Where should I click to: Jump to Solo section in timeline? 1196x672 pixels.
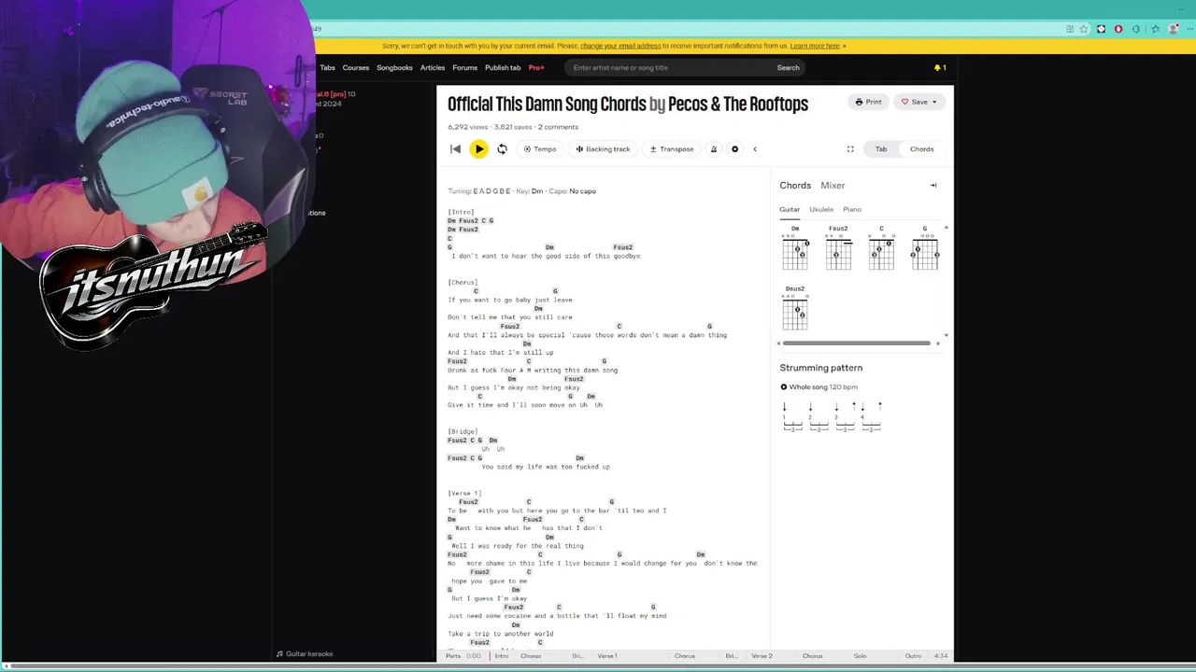[860, 656]
